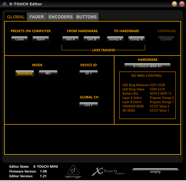186x181 pixels.
Task: Click the 'RX MIDI CONTROL' heading
Action: (x=147, y=75)
